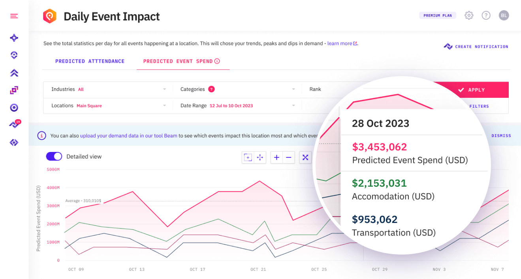Viewport: 521px width, 279px height.
Task: Click the Apply button
Action: [x=471, y=90]
